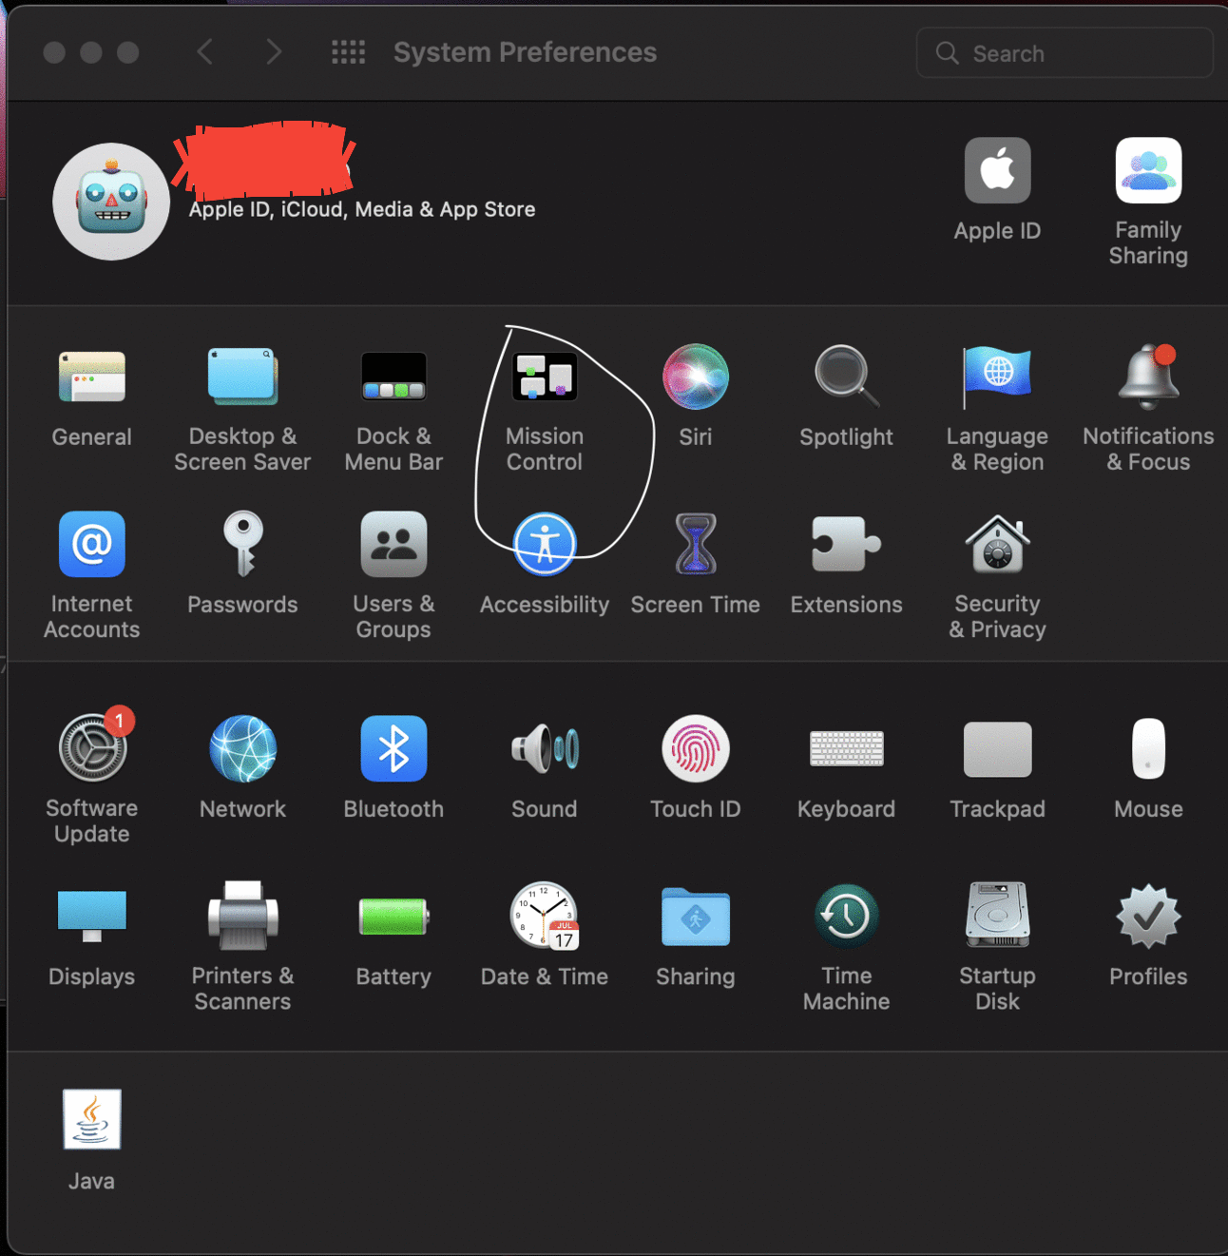
Task: Open Apple ID settings icon
Action: click(997, 170)
